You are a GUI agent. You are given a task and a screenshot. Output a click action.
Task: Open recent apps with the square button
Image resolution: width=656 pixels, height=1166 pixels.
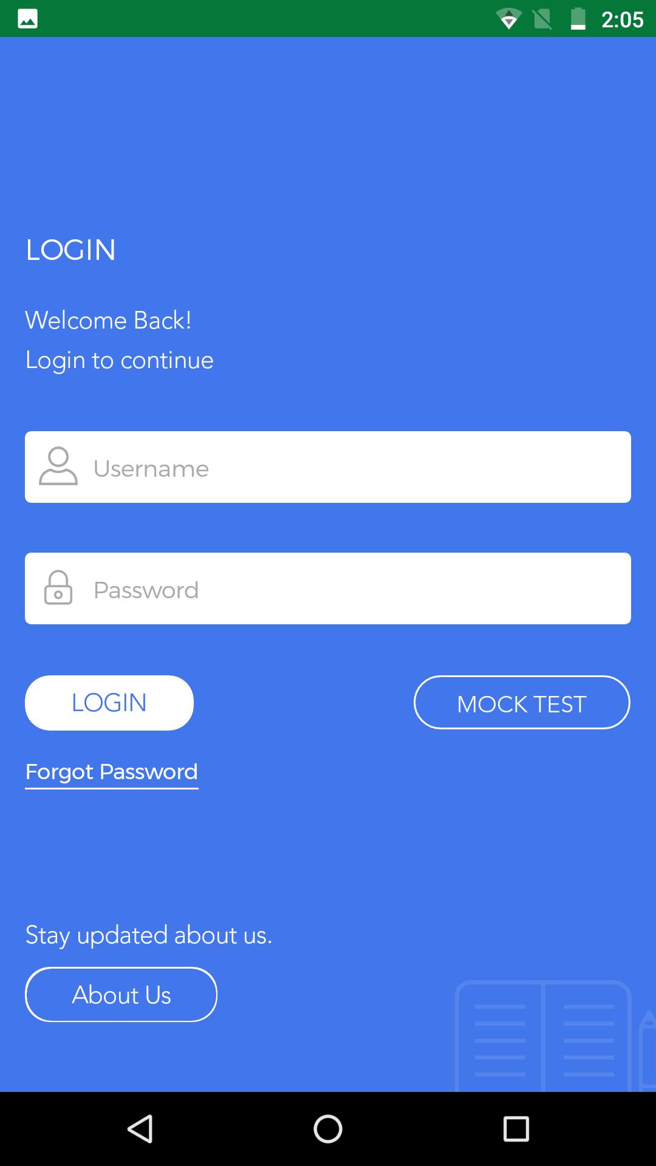click(516, 1129)
